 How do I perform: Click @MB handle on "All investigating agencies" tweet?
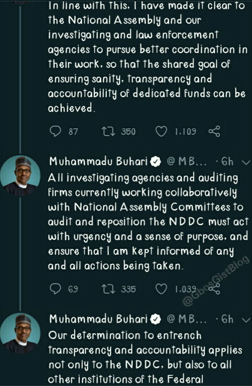[186, 162]
